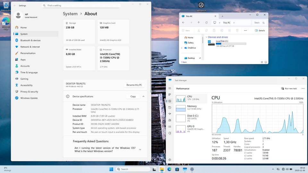Open Task Manager hamburger navigation menu
The image size is (308, 173).
coord(170,88)
